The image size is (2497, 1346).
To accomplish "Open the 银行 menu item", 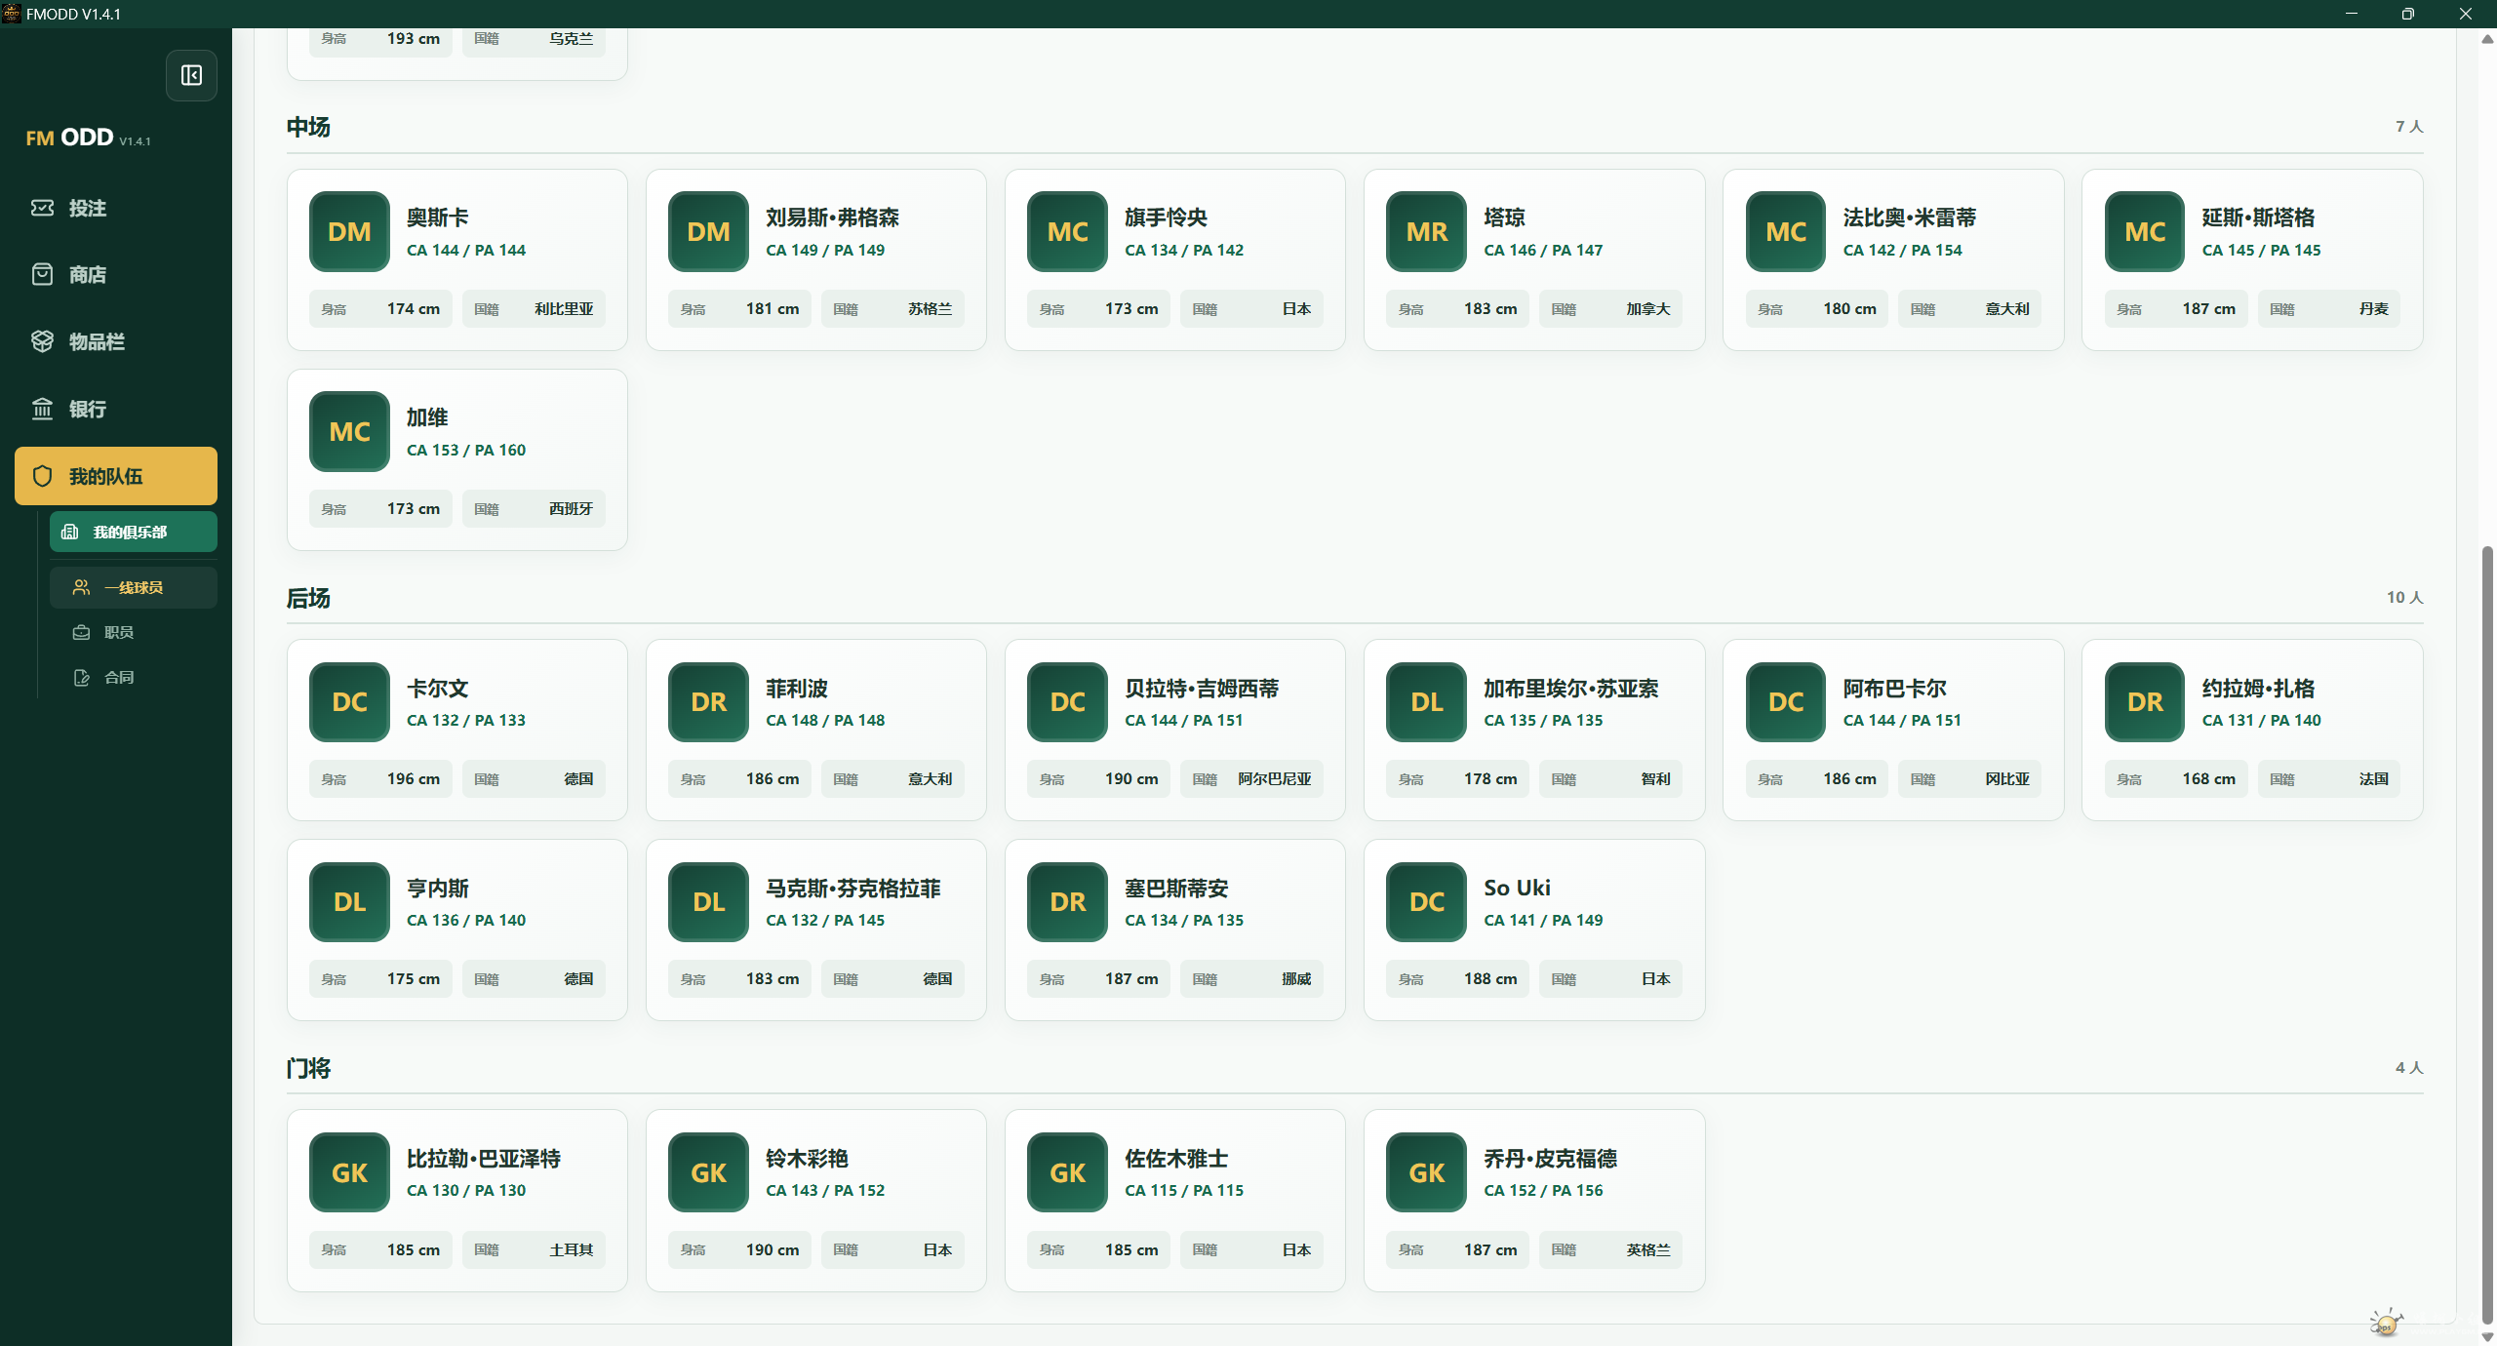I will tap(116, 409).
